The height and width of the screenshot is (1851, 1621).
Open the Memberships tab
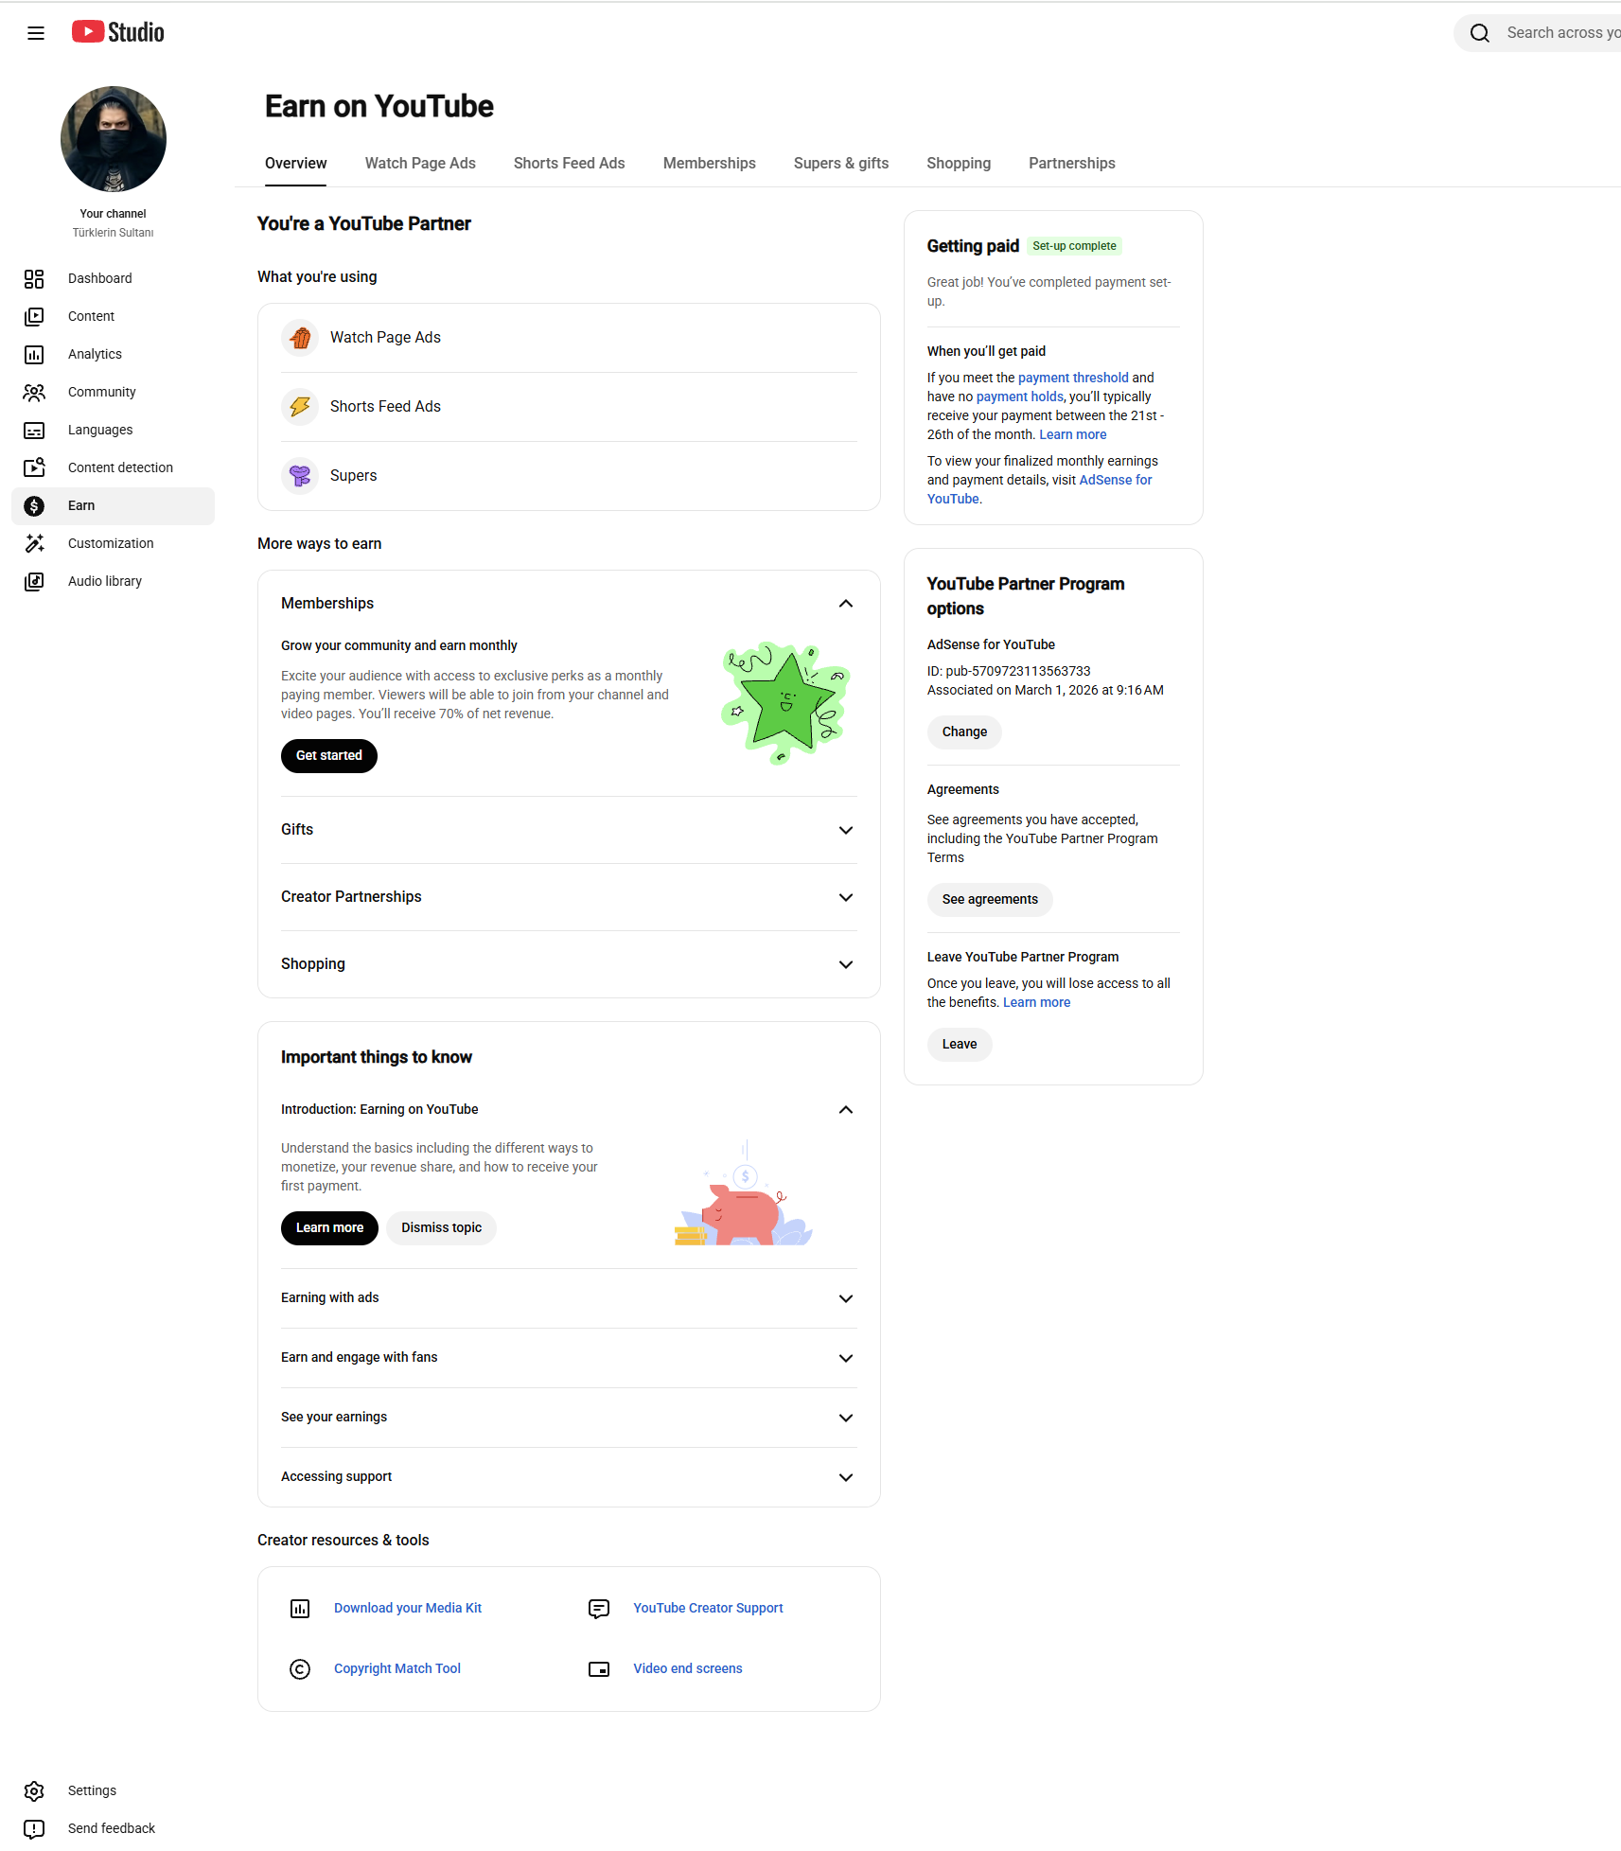pos(709,163)
